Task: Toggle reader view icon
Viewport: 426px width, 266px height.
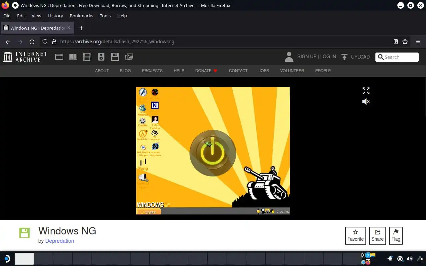Action: tap(395, 42)
